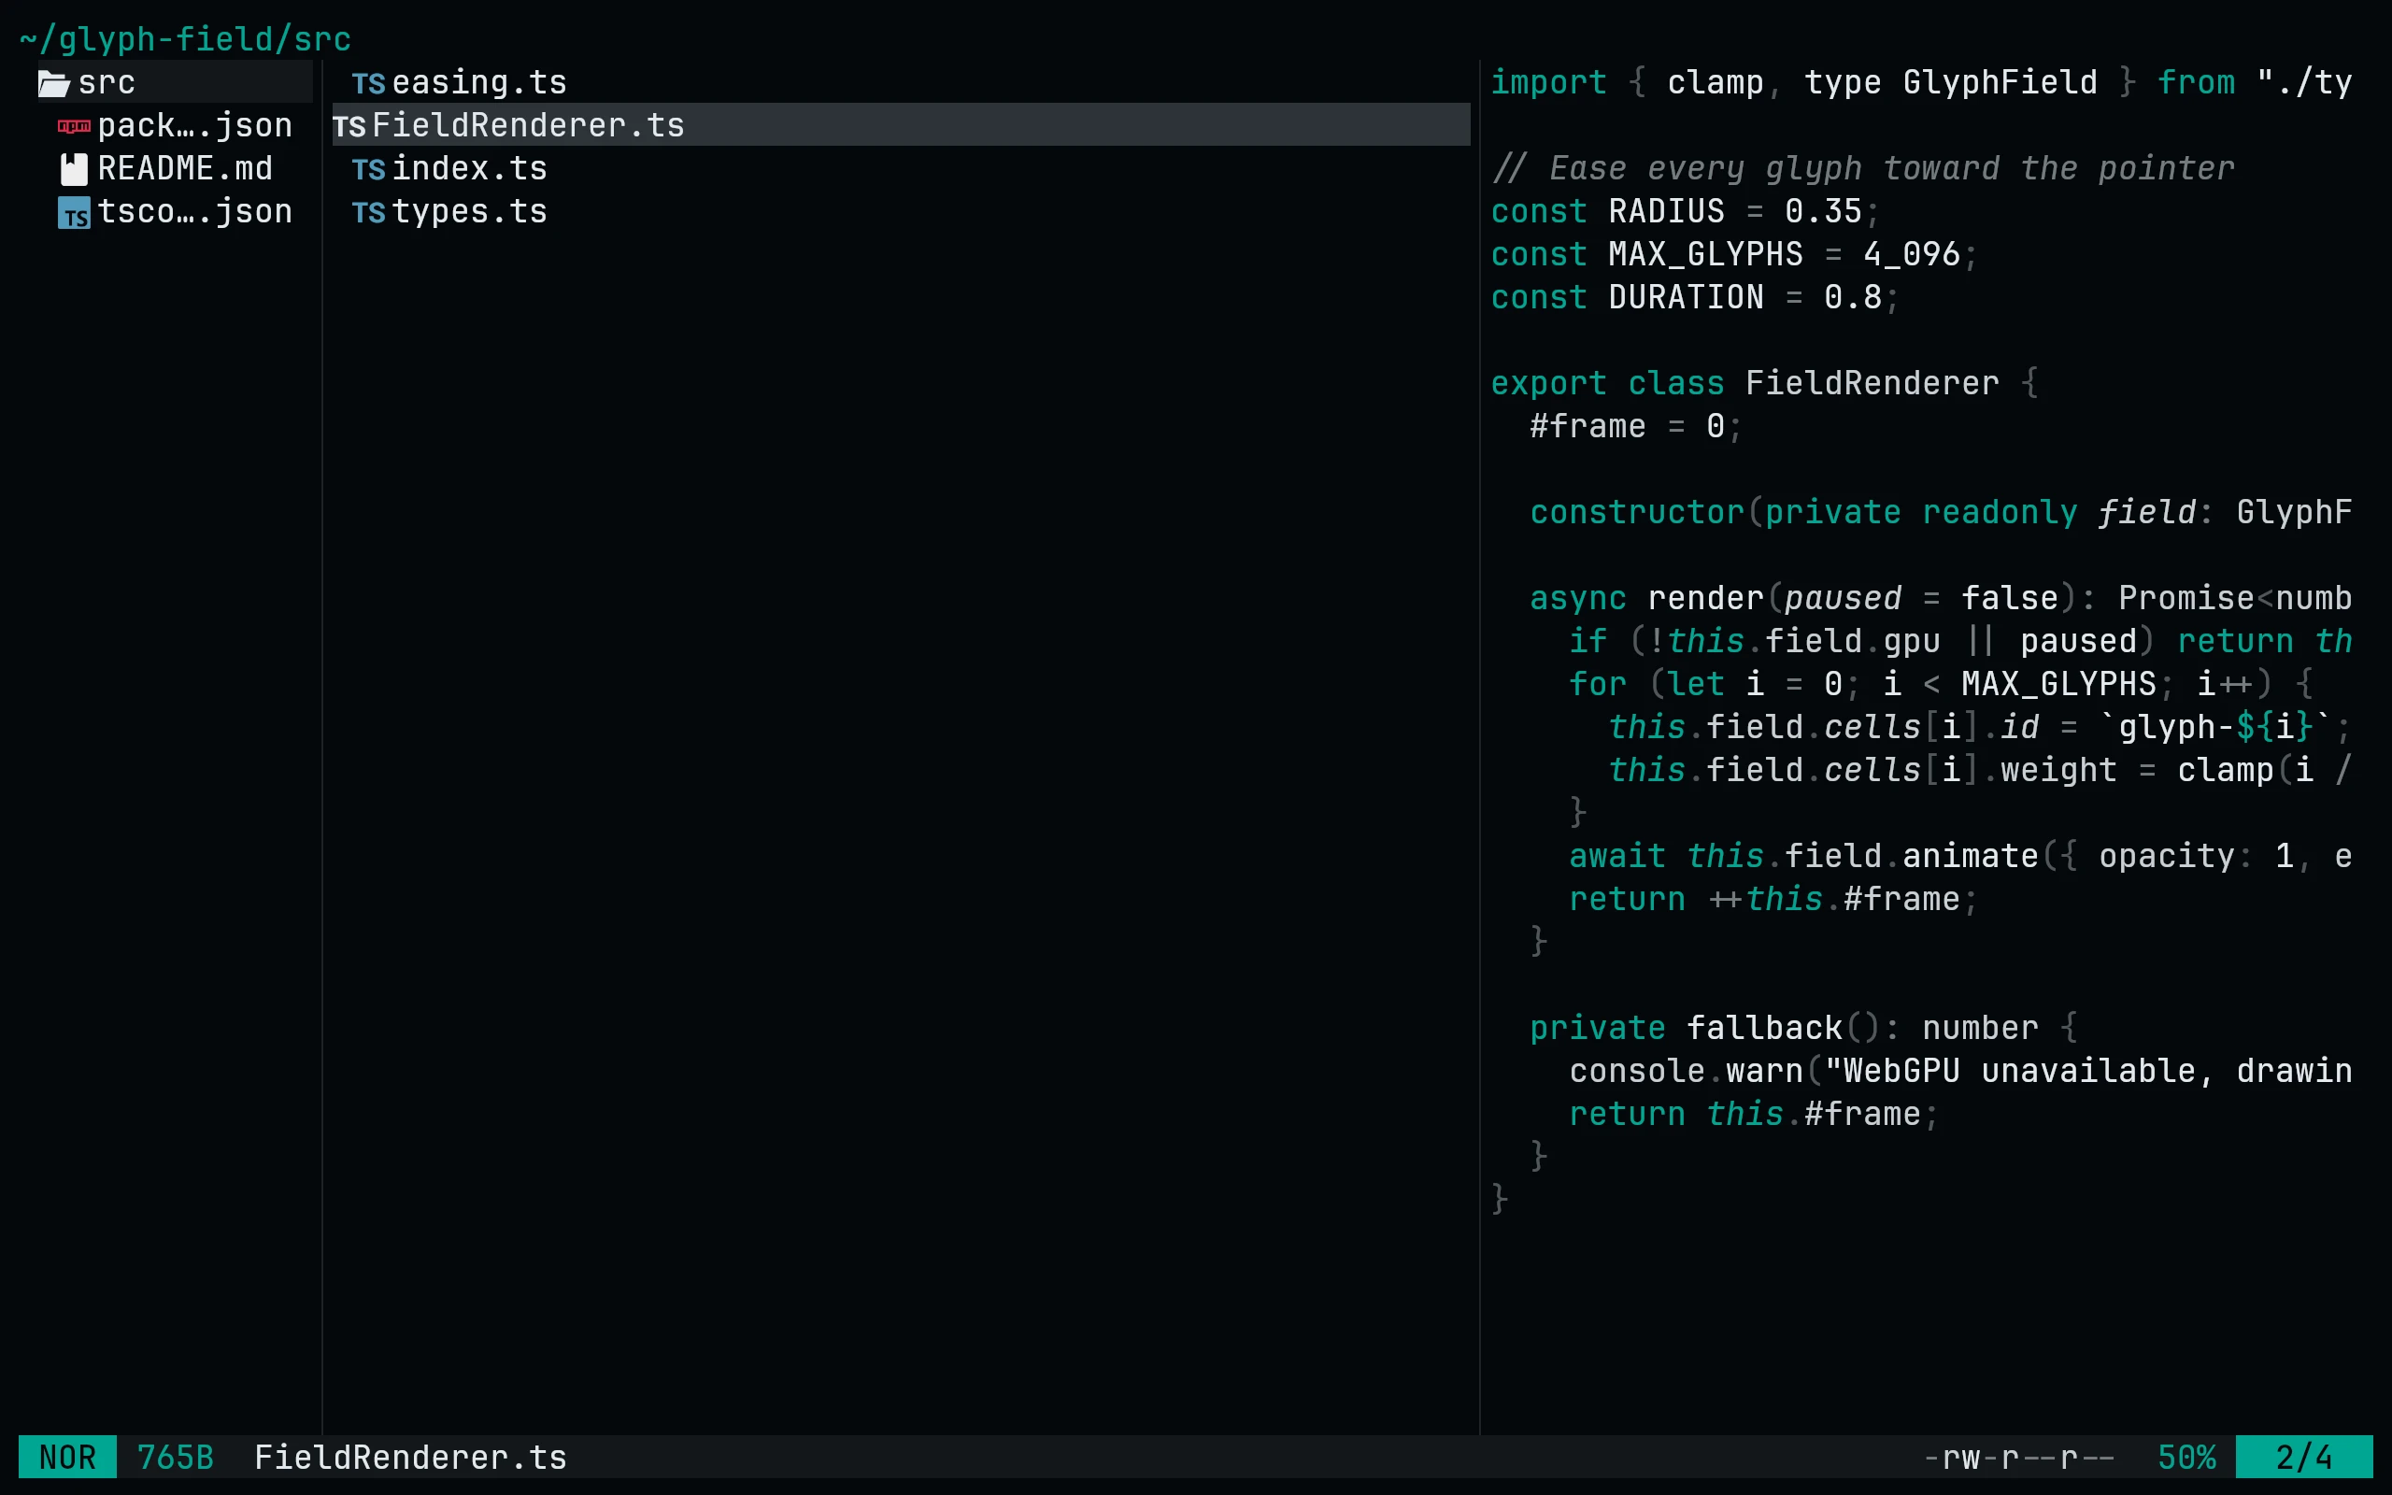Click the 'export class FieldRenderer' line
Viewport: 2392px width, 1495px height.
(x=1764, y=384)
